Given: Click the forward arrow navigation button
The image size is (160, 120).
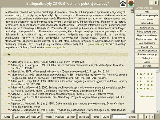Looking at the screenshot, I should (152, 117).
